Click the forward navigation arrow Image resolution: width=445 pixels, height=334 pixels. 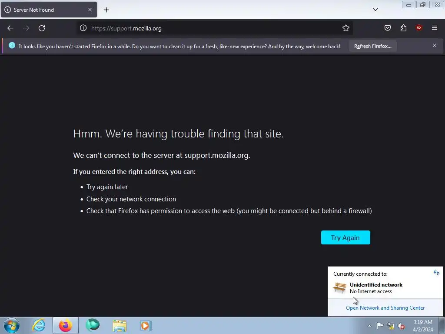[26, 28]
